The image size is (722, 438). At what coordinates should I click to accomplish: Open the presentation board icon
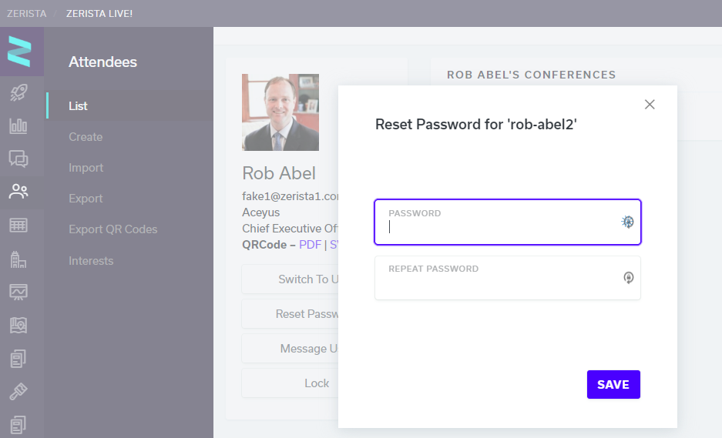pyautogui.click(x=18, y=292)
